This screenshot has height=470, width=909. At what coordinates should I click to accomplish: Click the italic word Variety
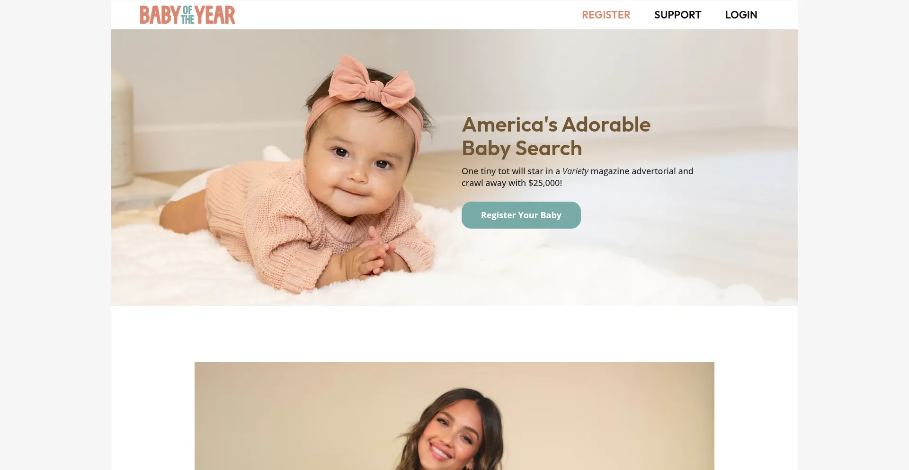[x=575, y=171]
